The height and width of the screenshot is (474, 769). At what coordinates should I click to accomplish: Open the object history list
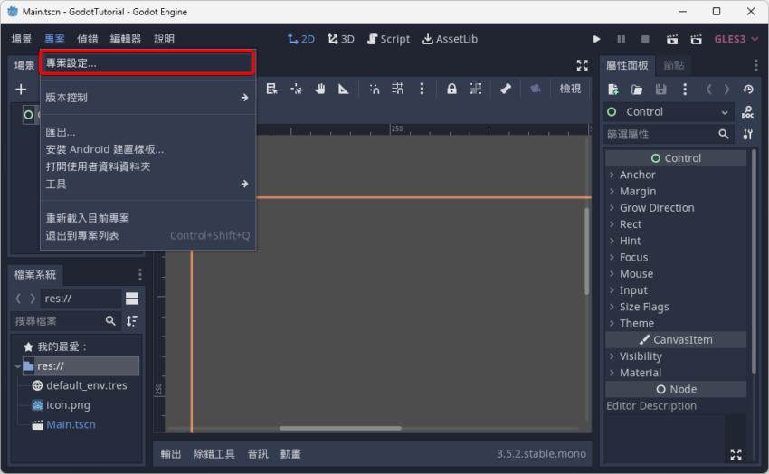point(748,90)
